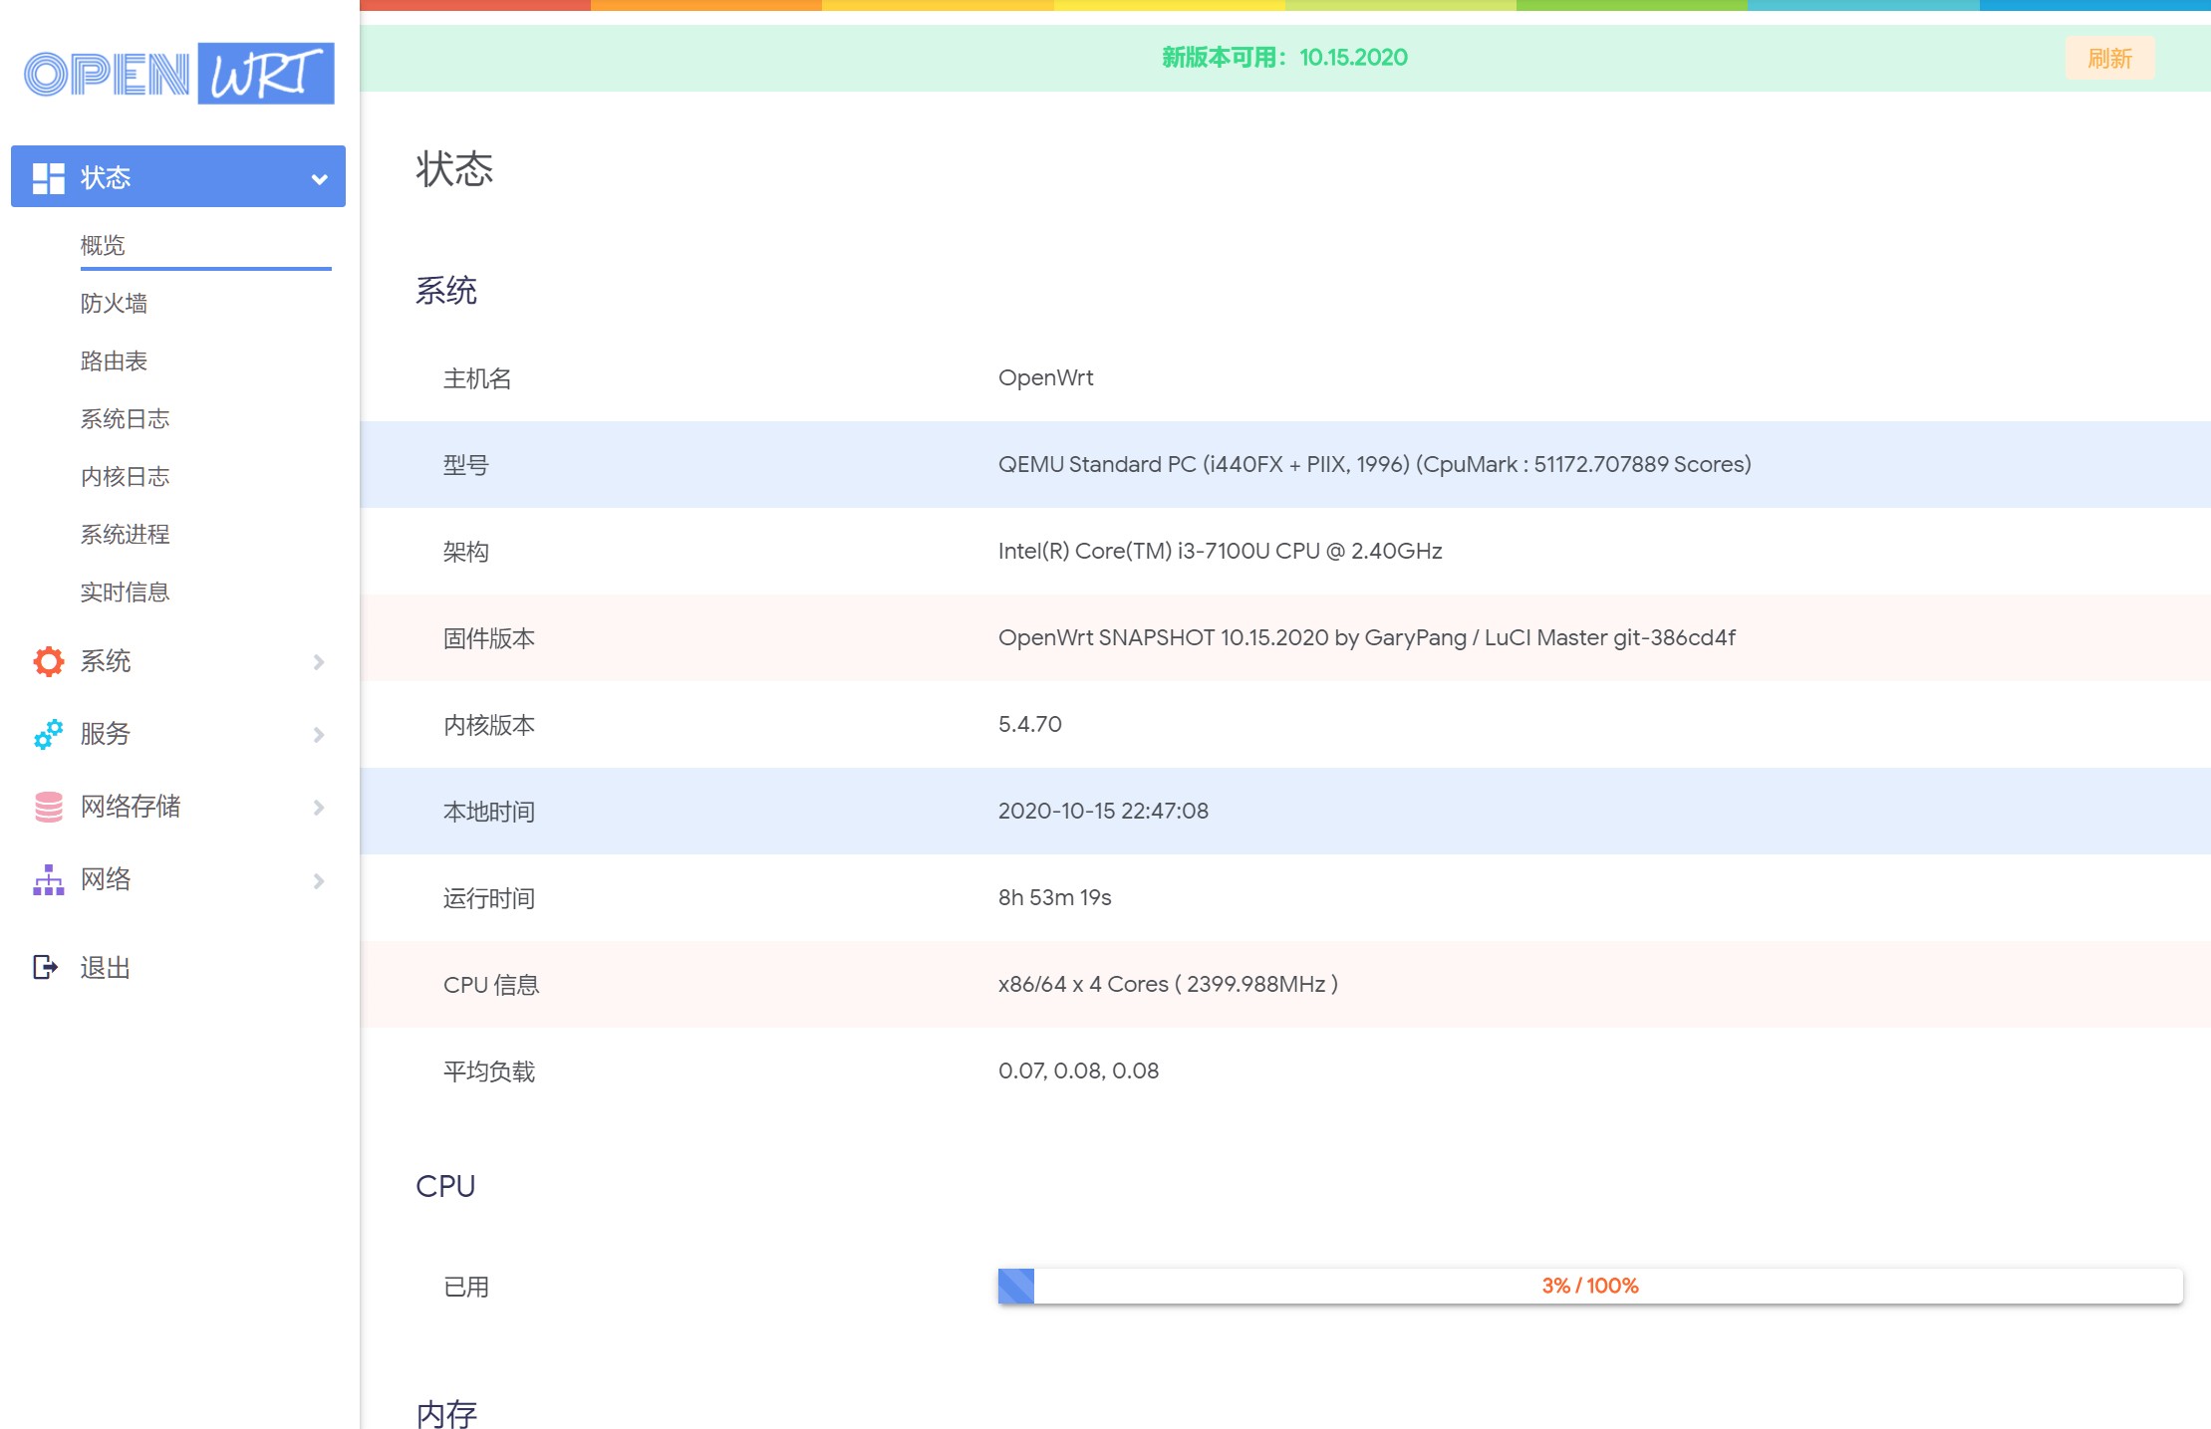The width and height of the screenshot is (2211, 1429).
Task: Click the orange System gear icon
Action: click(x=48, y=661)
